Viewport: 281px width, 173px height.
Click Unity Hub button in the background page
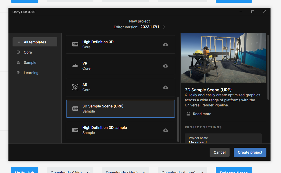click(25, 170)
